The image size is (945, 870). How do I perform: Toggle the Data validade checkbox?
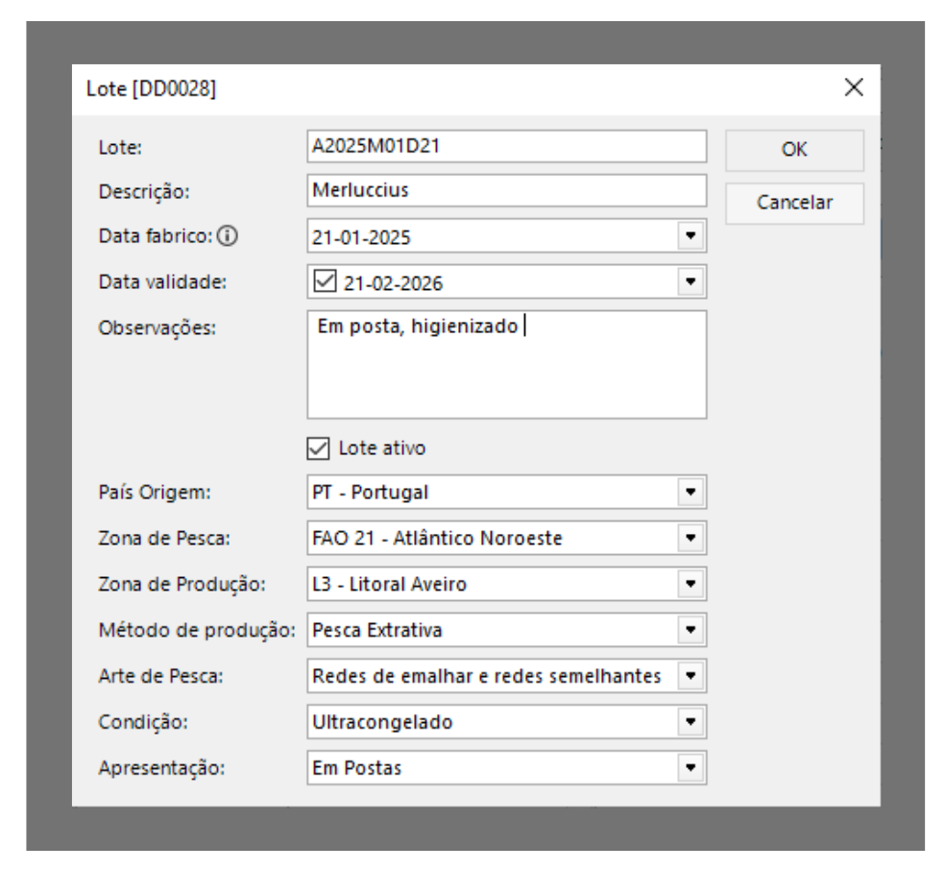(325, 282)
